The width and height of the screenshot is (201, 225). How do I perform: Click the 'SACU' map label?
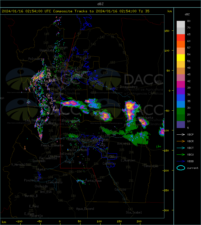158,82
